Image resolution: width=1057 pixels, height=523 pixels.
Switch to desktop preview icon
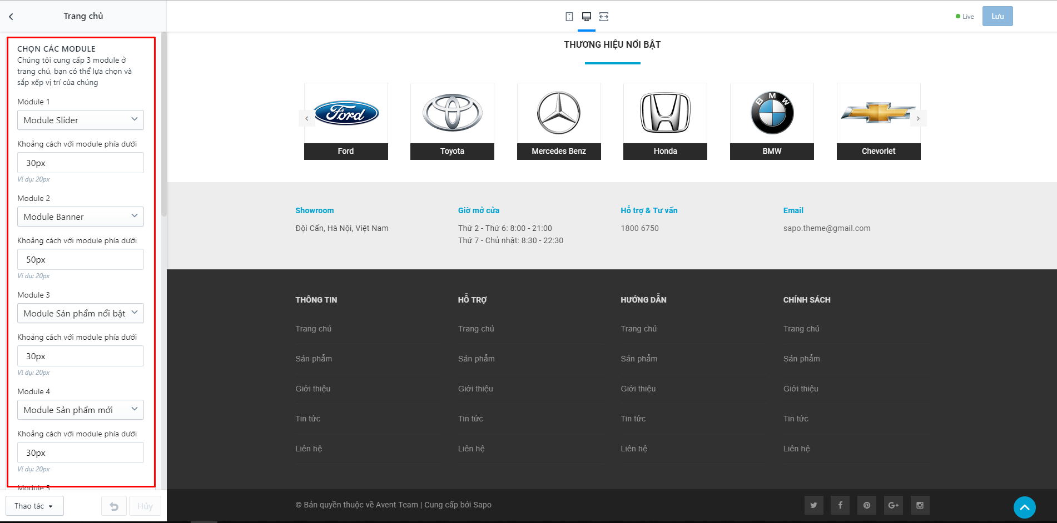[x=587, y=17]
